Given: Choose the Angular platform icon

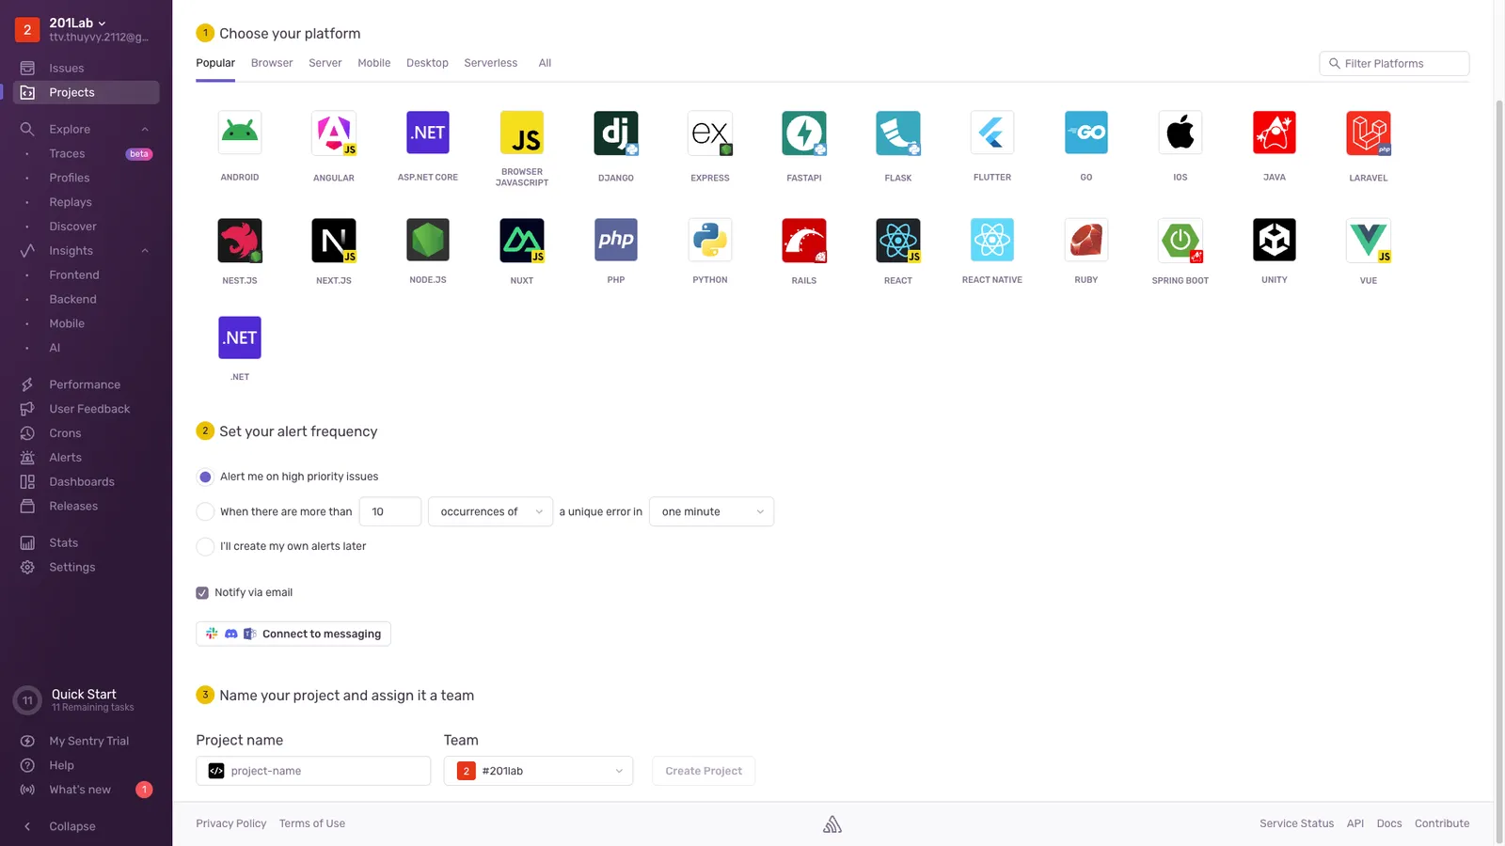Looking at the screenshot, I should pyautogui.click(x=334, y=133).
